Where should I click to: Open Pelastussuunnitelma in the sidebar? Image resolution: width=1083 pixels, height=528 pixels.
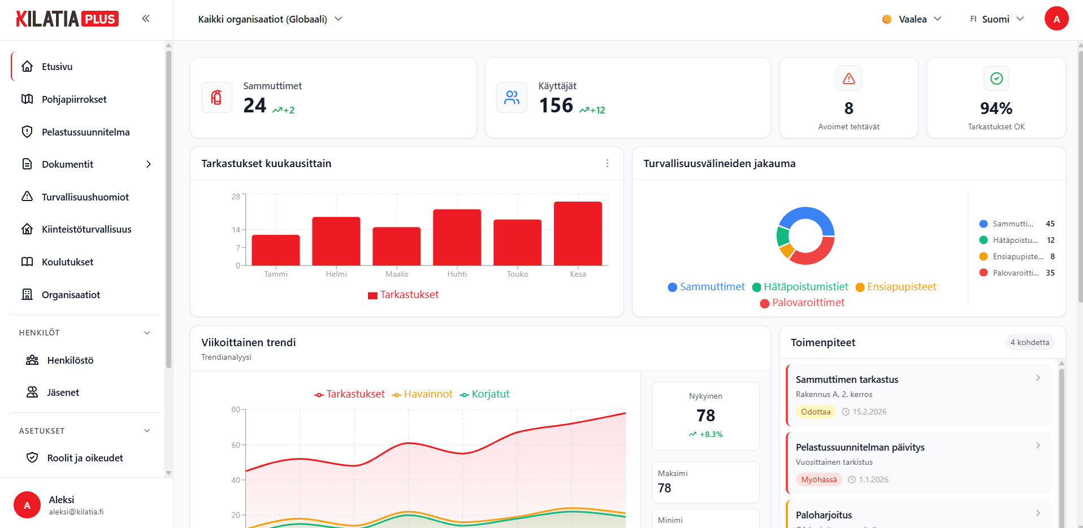[x=85, y=132]
